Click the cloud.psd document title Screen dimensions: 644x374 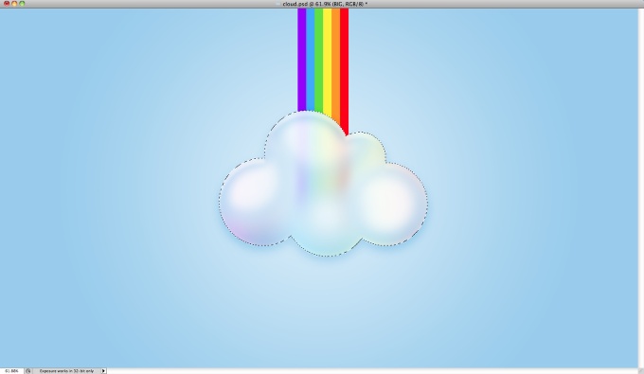pos(325,4)
